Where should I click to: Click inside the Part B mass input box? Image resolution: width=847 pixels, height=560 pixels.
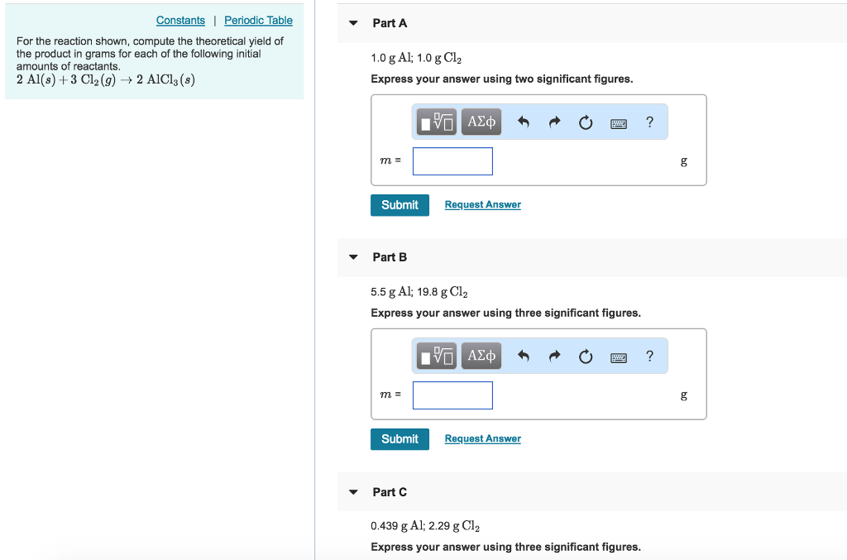click(x=452, y=395)
